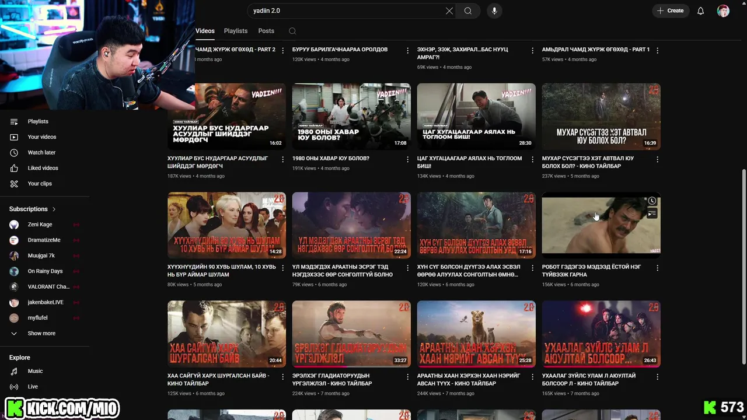Image resolution: width=747 pixels, height=420 pixels.
Task: Open options for АРААТНЫ ХААН video
Action: pyautogui.click(x=533, y=377)
